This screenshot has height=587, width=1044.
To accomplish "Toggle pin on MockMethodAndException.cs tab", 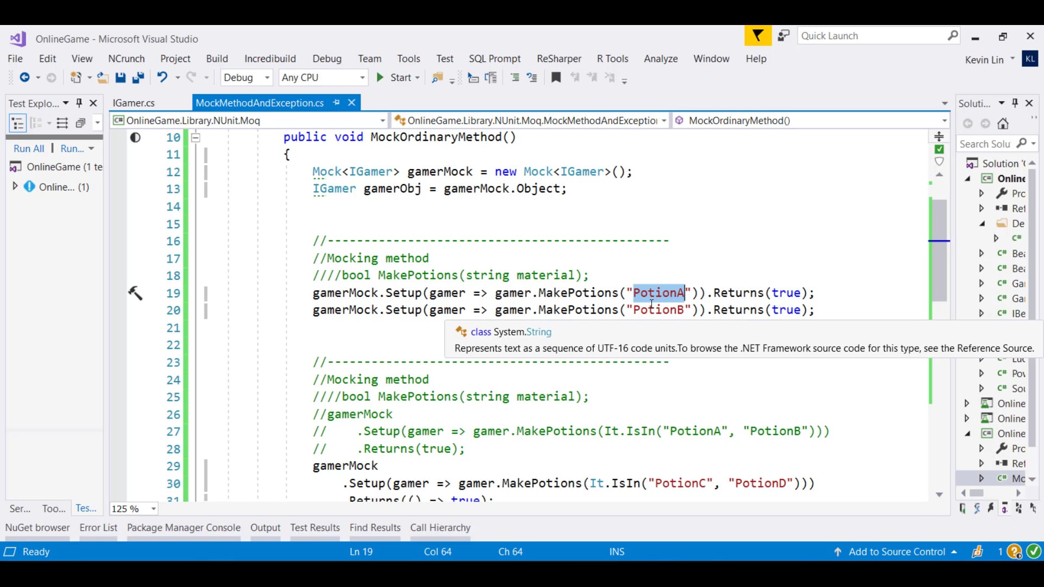I will click(337, 103).
